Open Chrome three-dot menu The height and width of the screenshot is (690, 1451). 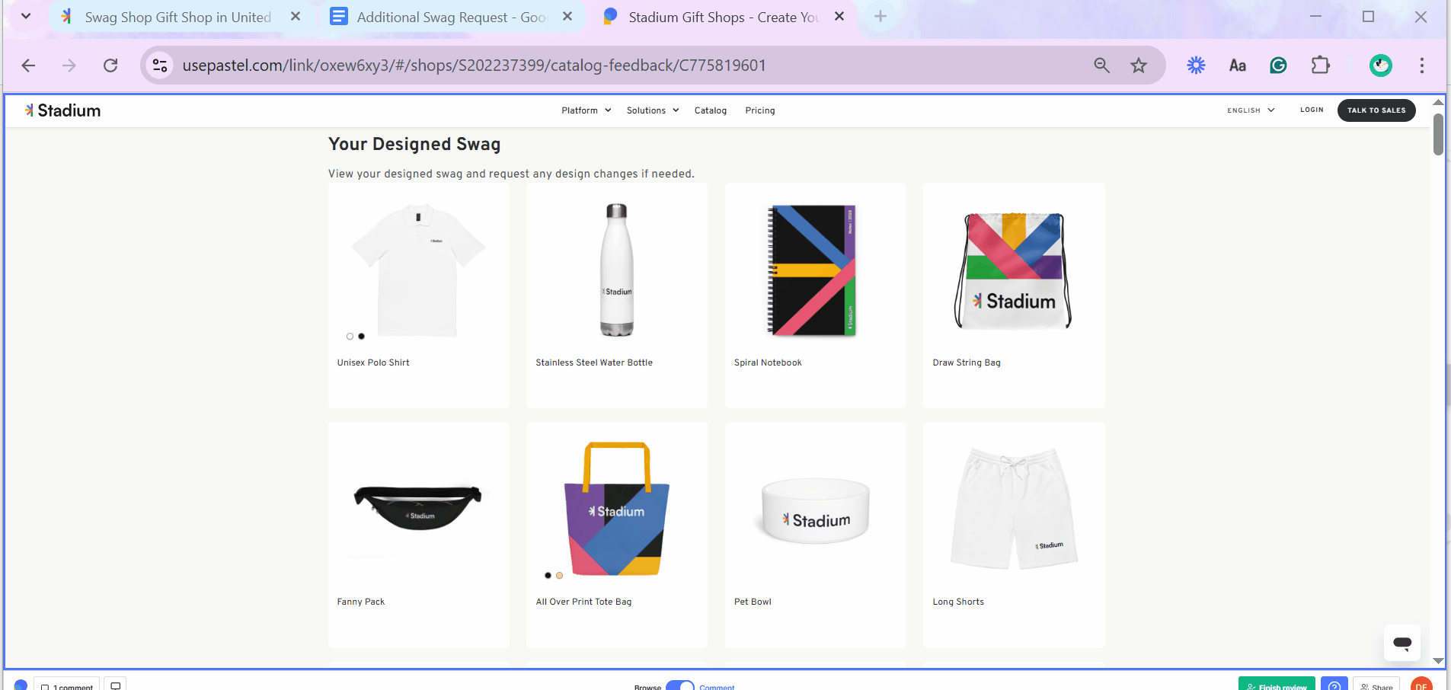click(1422, 65)
